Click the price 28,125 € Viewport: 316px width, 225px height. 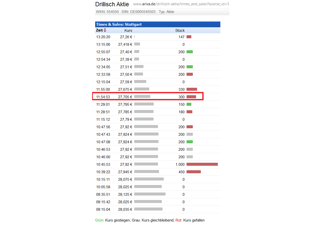pyautogui.click(x=125, y=194)
